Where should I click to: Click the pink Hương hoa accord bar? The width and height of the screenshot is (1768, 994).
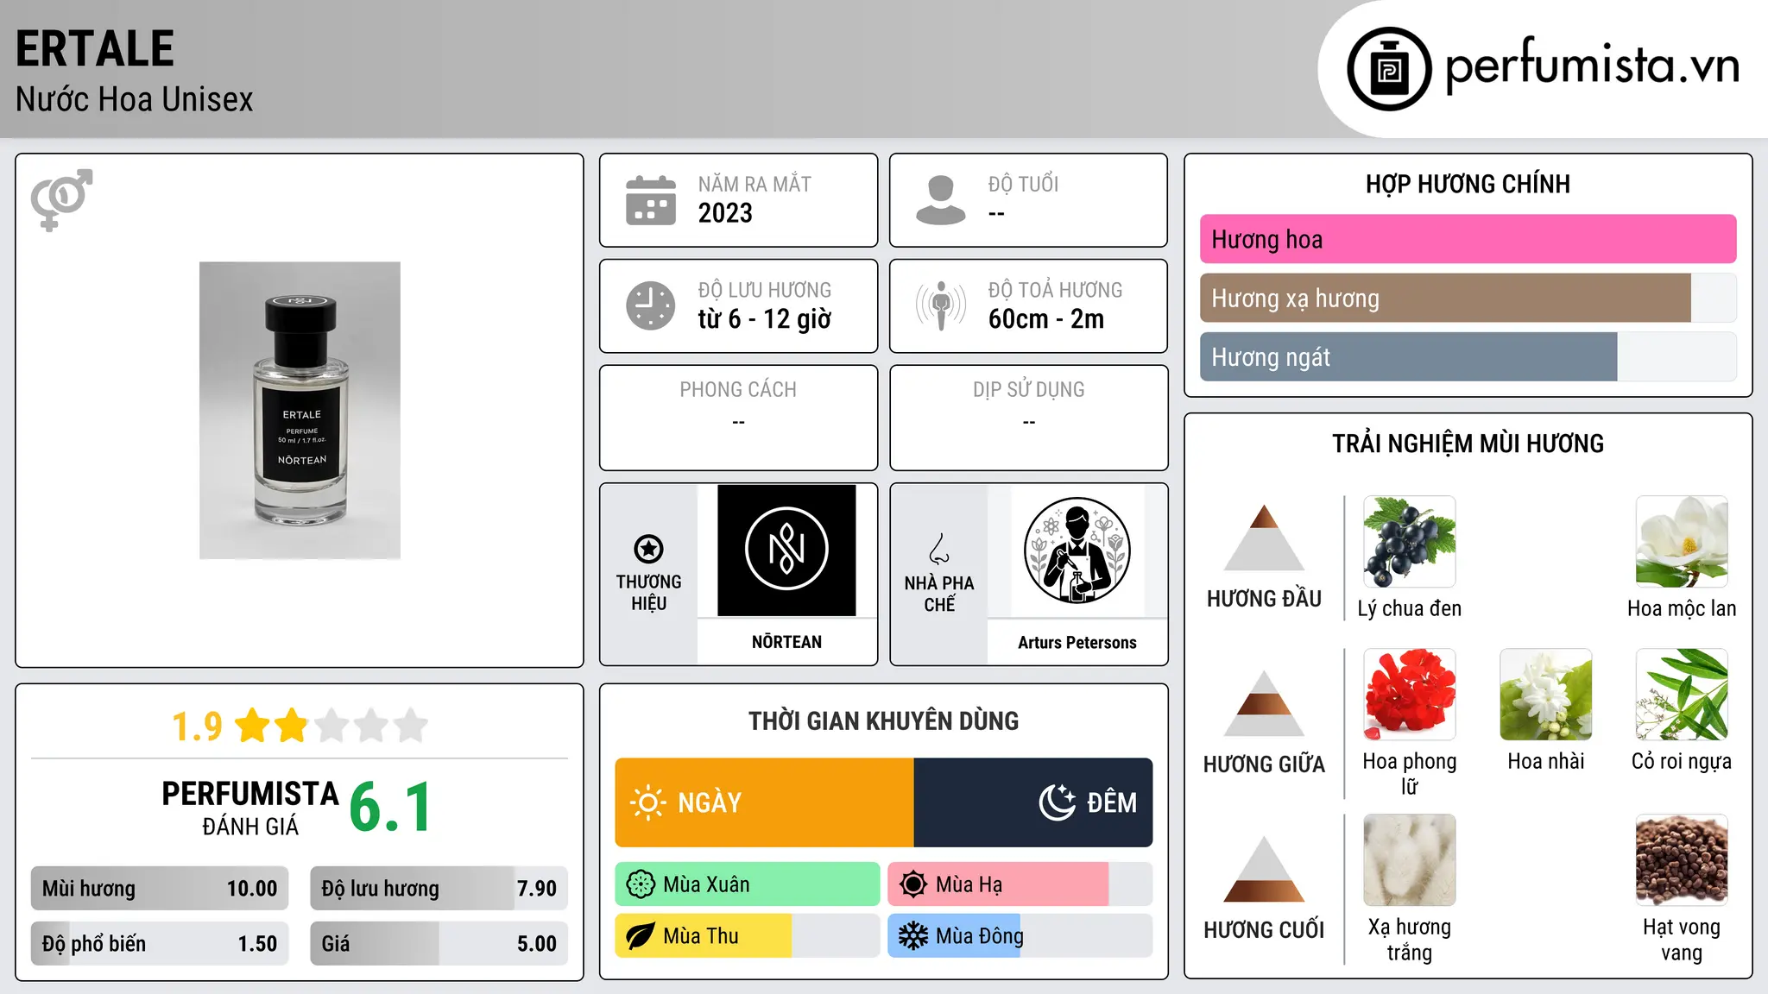(1468, 239)
